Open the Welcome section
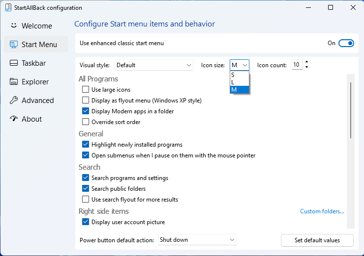 (x=36, y=26)
